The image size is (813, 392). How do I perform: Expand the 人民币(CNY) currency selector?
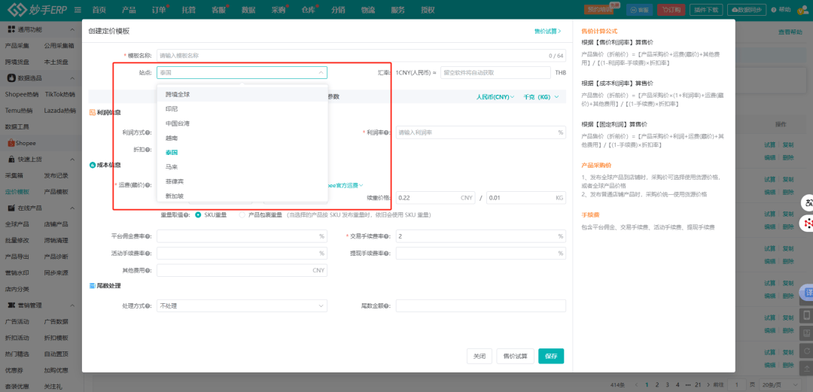tap(496, 97)
